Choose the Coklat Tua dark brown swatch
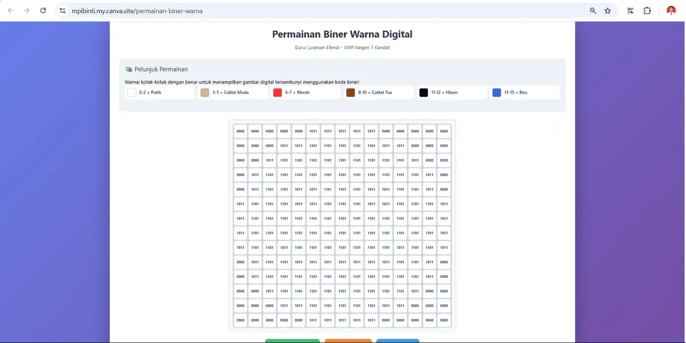The height and width of the screenshot is (343, 686). (350, 93)
